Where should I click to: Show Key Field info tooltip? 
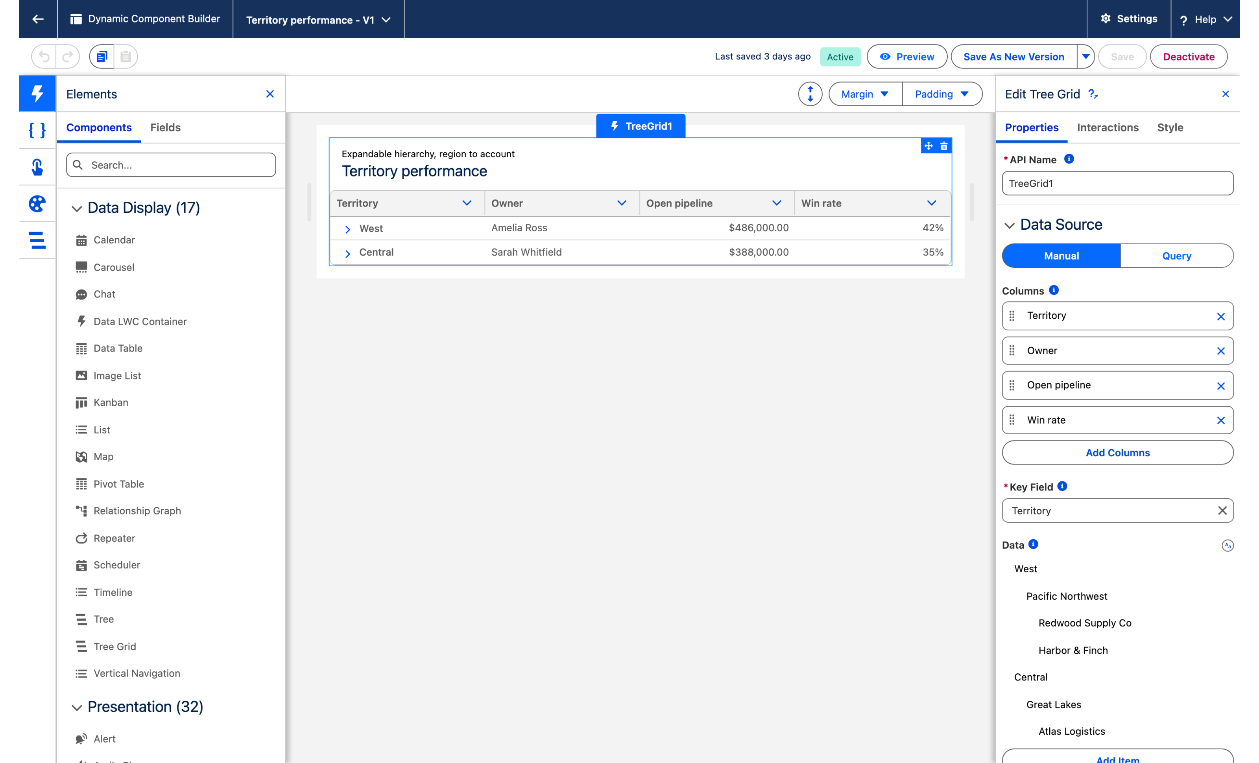click(x=1062, y=486)
